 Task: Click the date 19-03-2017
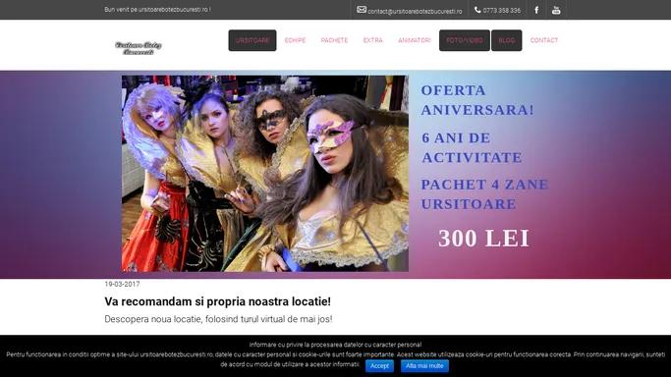point(122,284)
